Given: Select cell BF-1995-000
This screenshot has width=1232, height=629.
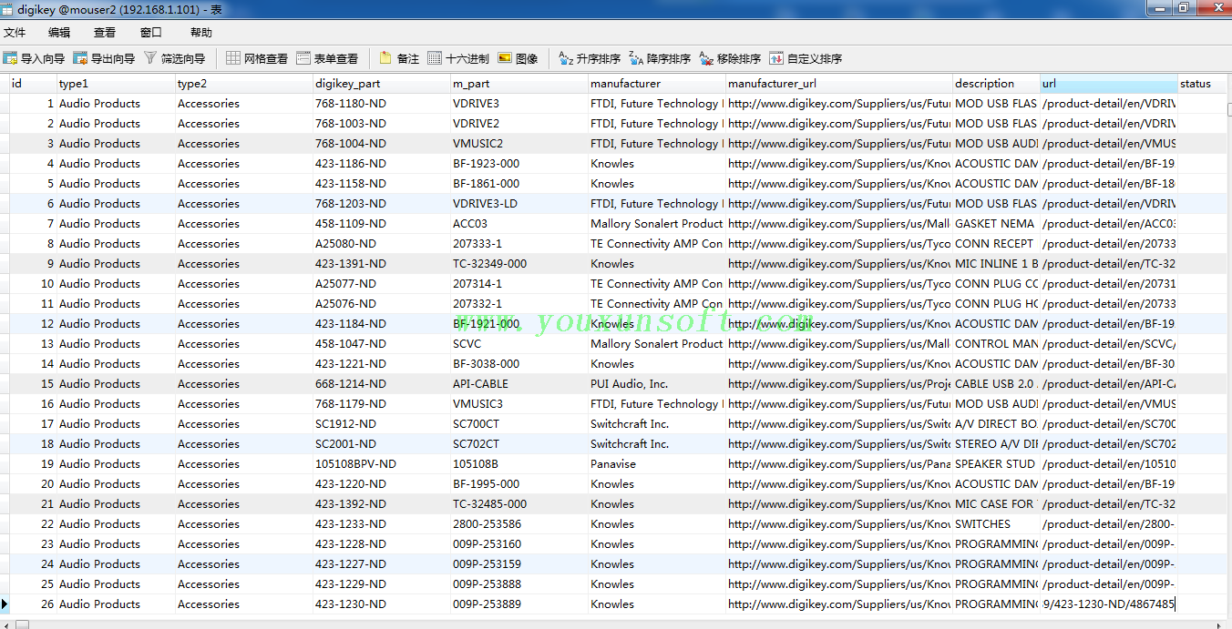Looking at the screenshot, I should point(519,483).
